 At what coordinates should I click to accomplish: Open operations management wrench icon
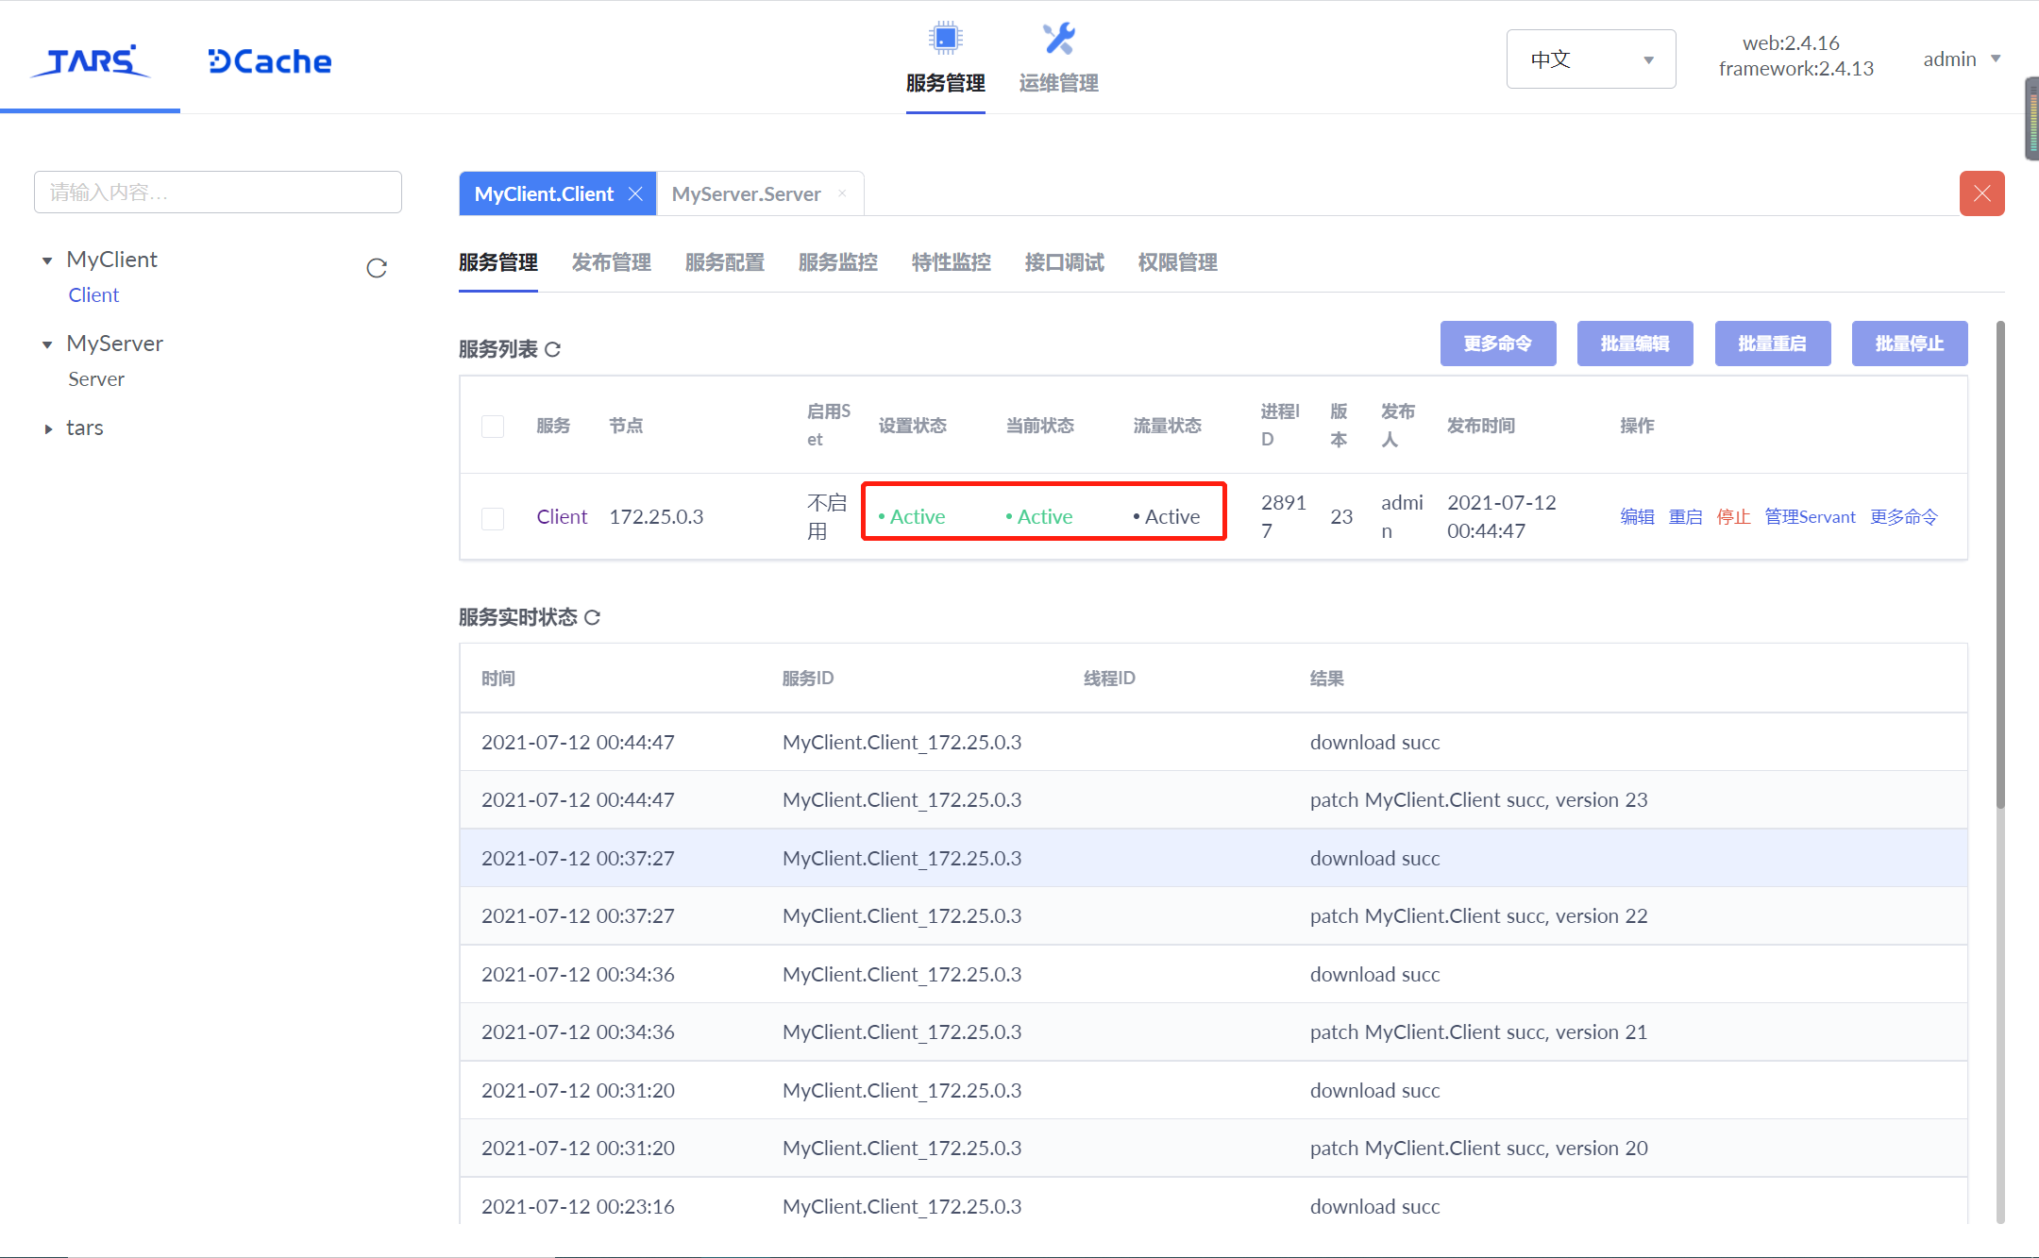[1058, 39]
